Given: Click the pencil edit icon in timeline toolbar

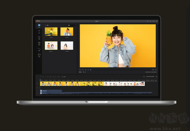Looking at the screenshot, I should pyautogui.click(x=48, y=77).
